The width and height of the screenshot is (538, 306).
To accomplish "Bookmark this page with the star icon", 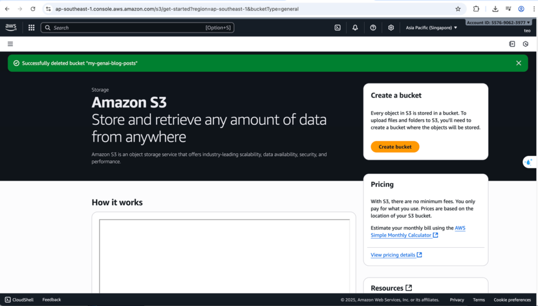I will click(x=458, y=9).
